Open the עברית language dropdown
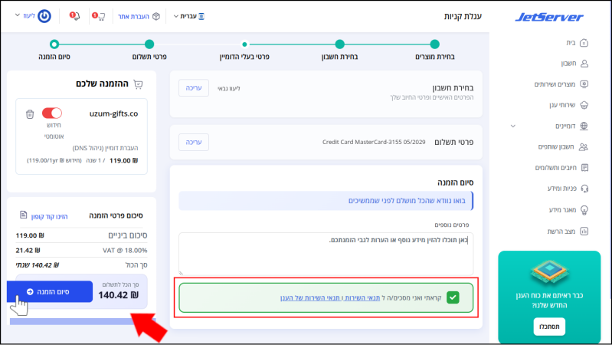612x358 pixels. (x=189, y=16)
